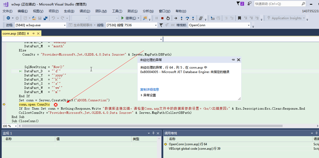This screenshot has height=158, width=319.
Task: Click the Show Next Statement arrow icon
Action: [x=176, y=18]
